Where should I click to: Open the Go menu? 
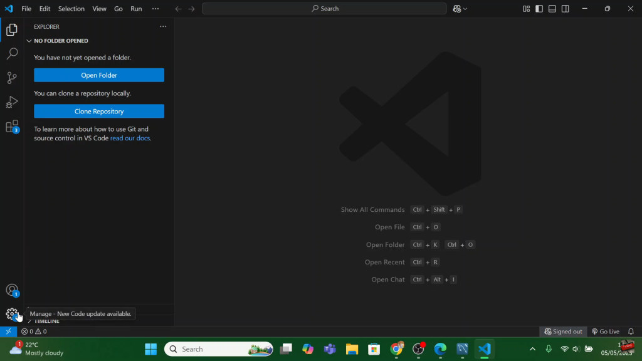point(118,9)
